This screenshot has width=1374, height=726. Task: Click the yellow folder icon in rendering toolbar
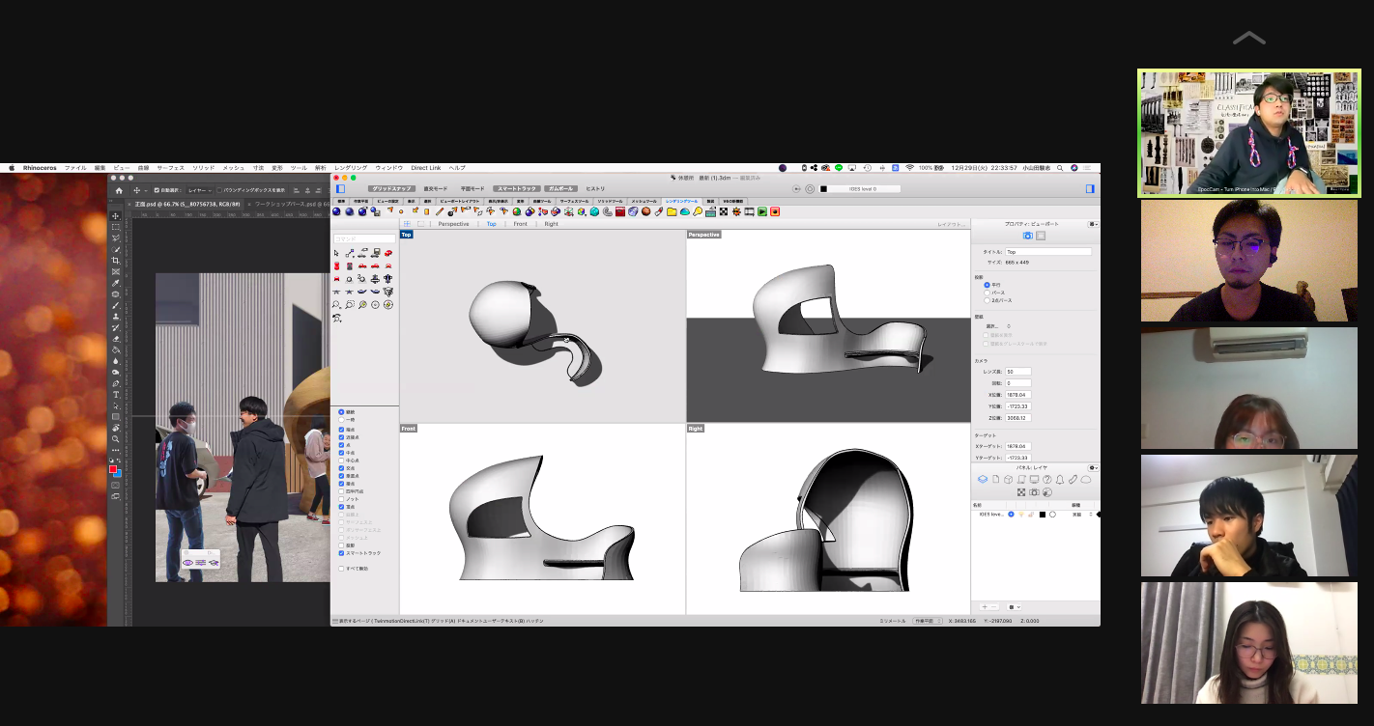[x=672, y=211]
